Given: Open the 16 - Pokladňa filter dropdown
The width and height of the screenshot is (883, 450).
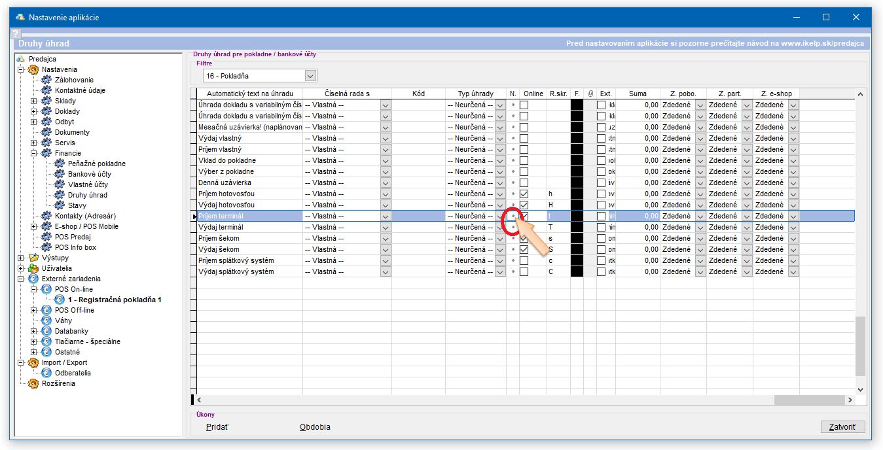Looking at the screenshot, I should point(311,76).
